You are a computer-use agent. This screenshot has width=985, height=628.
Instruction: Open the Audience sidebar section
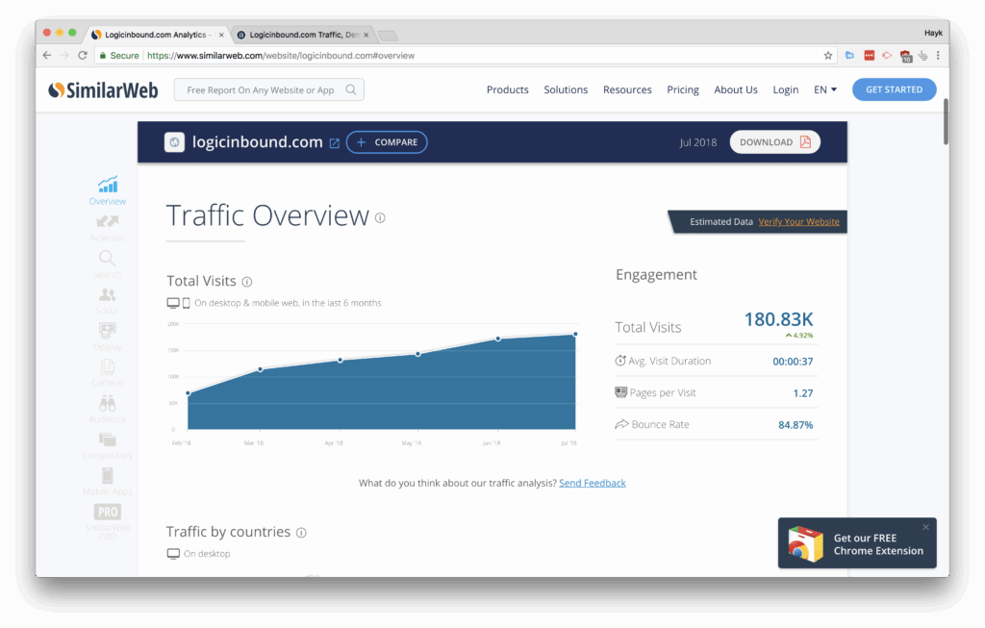pos(108,410)
